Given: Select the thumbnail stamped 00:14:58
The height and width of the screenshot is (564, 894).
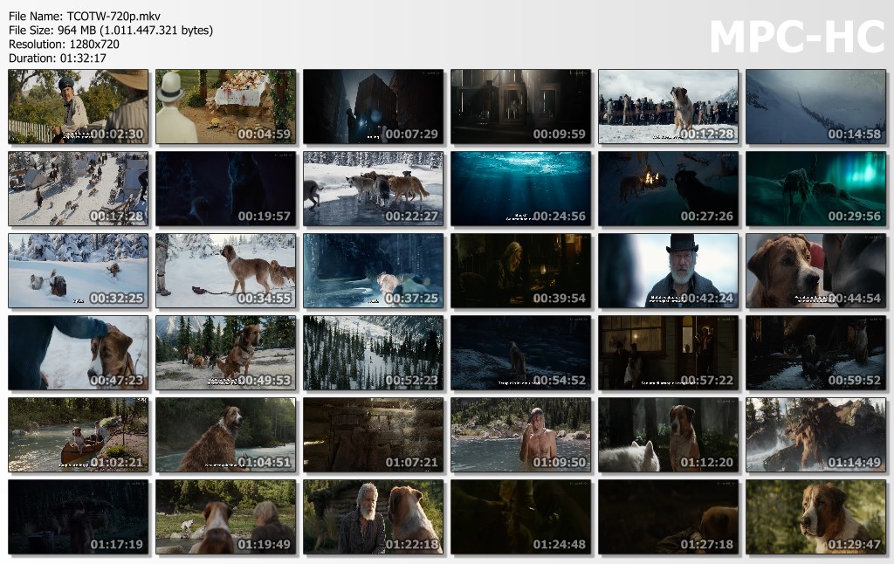Looking at the screenshot, I should [816, 107].
